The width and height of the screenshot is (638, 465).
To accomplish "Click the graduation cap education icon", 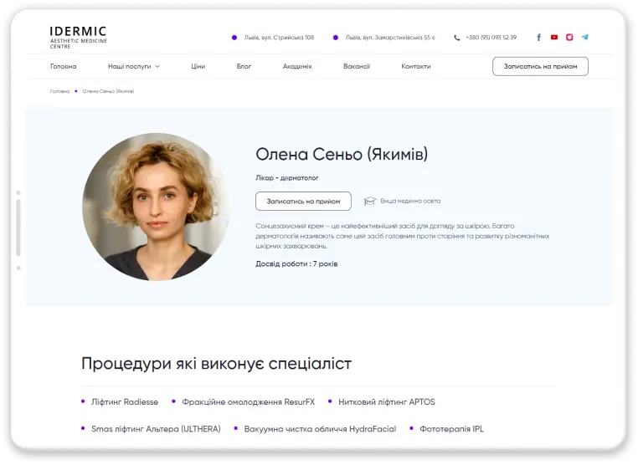I will coord(370,201).
